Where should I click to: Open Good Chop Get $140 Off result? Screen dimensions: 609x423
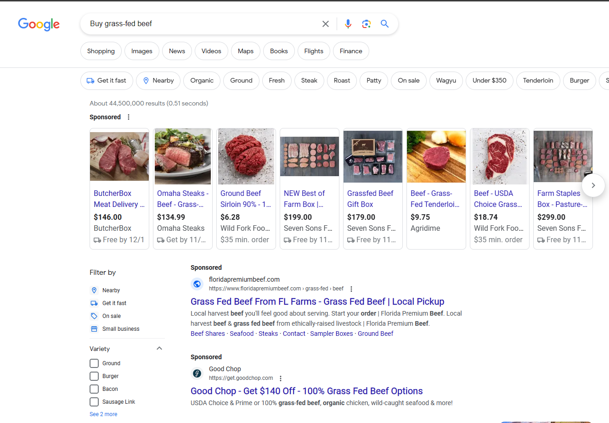tap(307, 391)
